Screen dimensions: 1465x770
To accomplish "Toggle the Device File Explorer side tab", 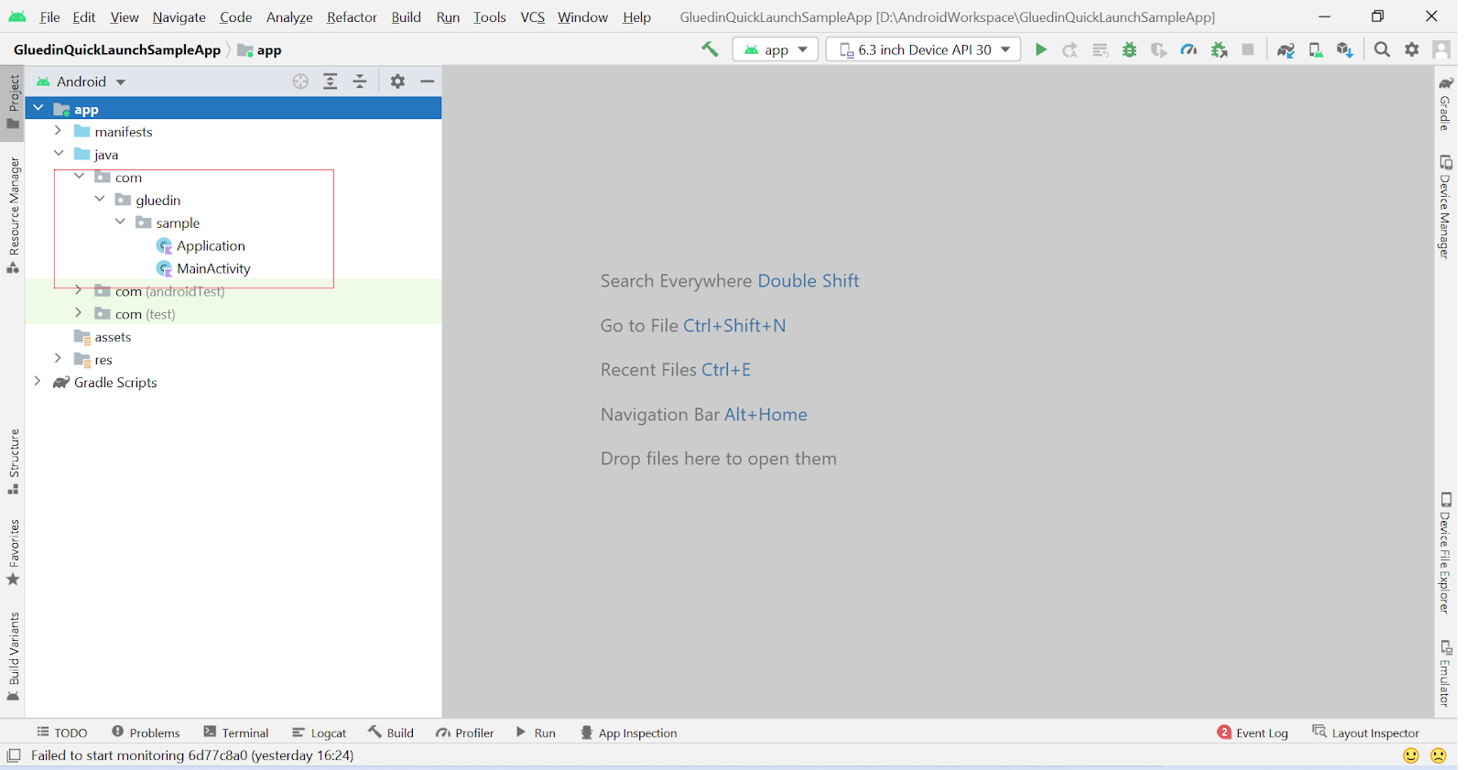I will (x=1445, y=553).
